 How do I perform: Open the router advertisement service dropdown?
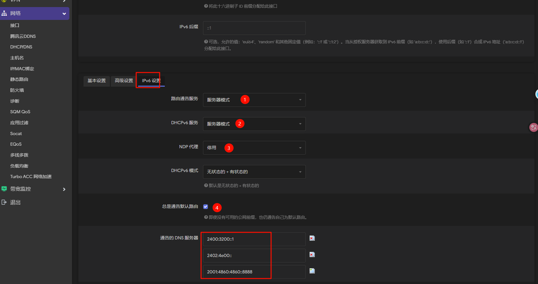(x=254, y=100)
